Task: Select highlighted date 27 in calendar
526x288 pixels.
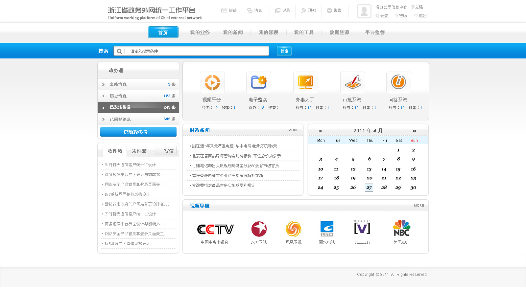Action: (x=369, y=188)
